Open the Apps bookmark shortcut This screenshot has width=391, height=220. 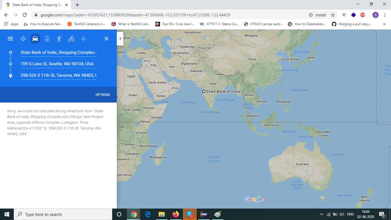point(11,24)
